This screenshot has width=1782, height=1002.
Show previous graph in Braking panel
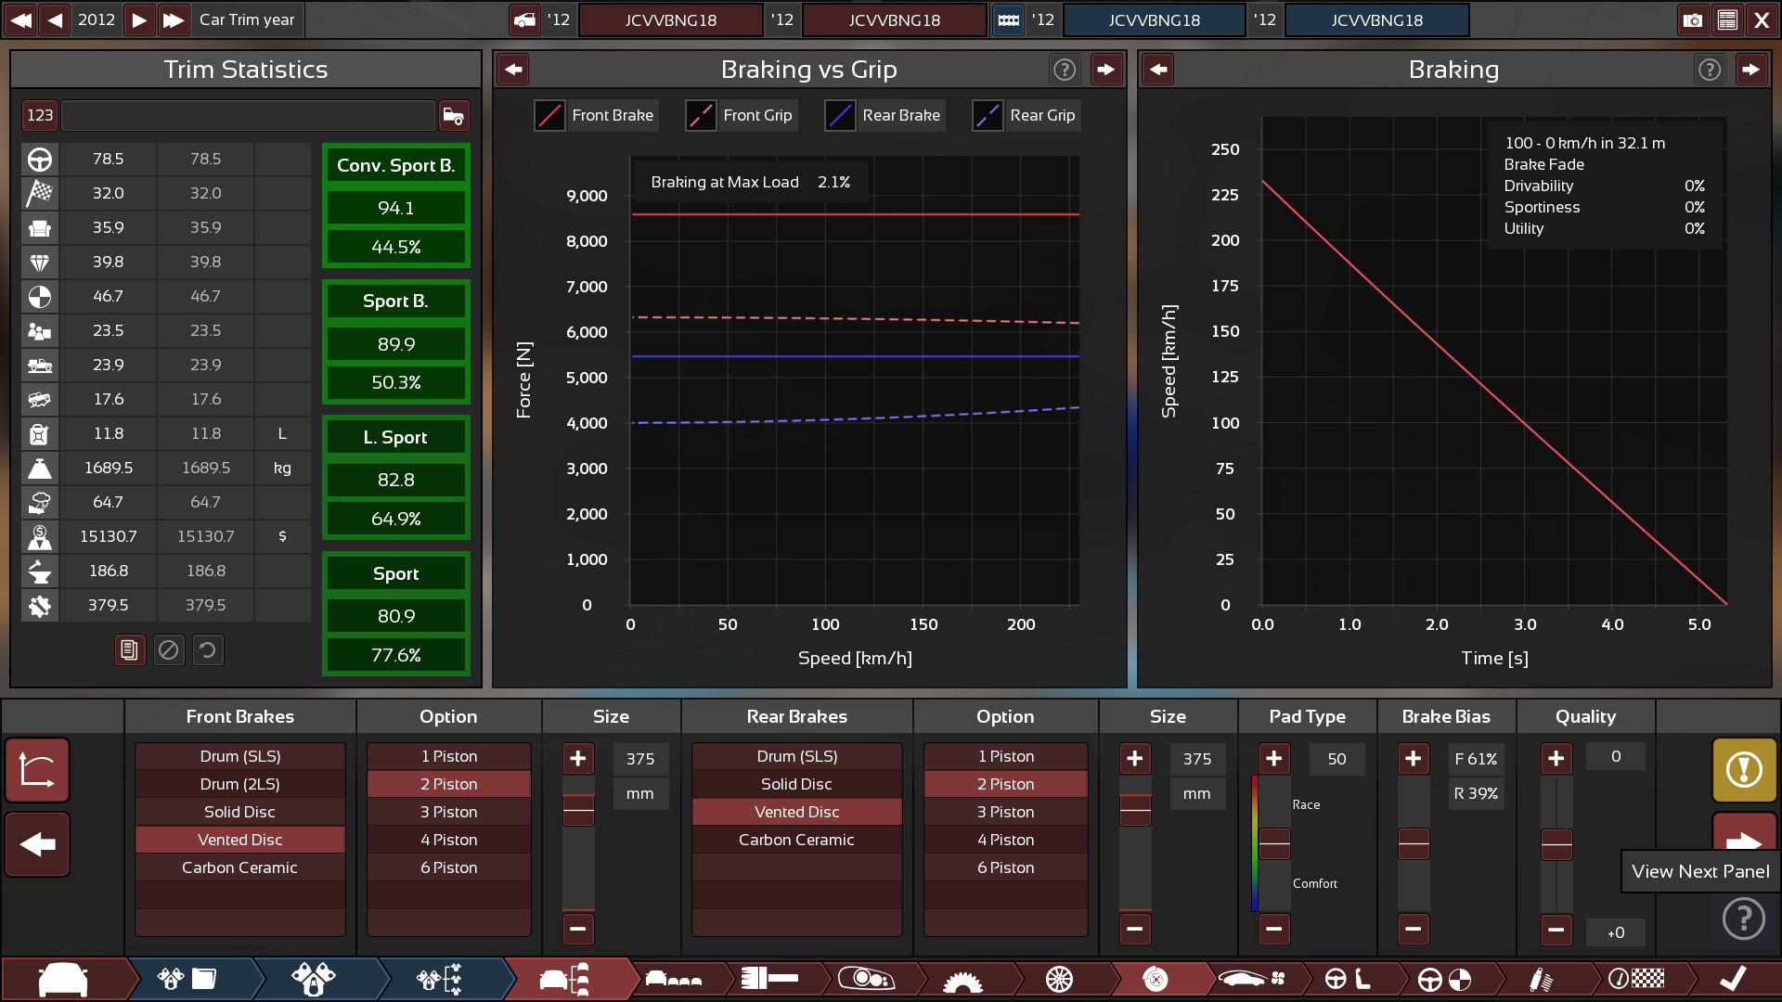click(1158, 70)
